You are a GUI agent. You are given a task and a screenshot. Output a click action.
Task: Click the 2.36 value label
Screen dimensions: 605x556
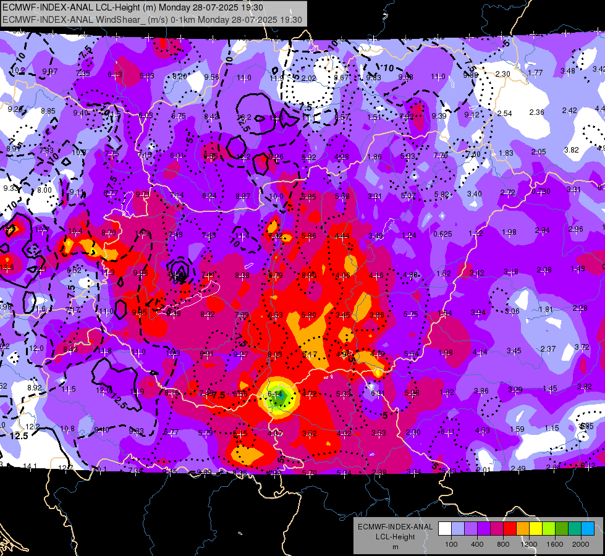tap(536, 112)
